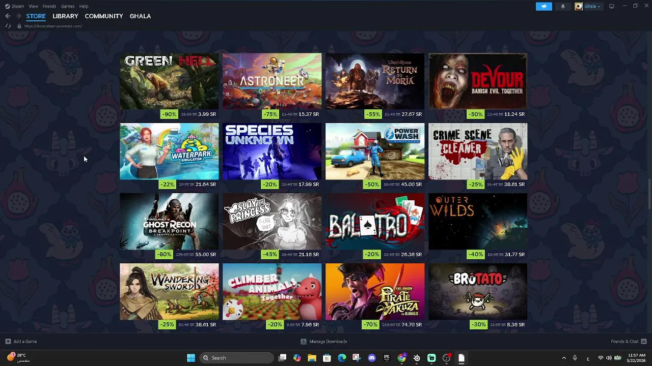Screen dimensions: 652x366
Task: Open Wi-Fi network settings in the tray
Action: 601,358
